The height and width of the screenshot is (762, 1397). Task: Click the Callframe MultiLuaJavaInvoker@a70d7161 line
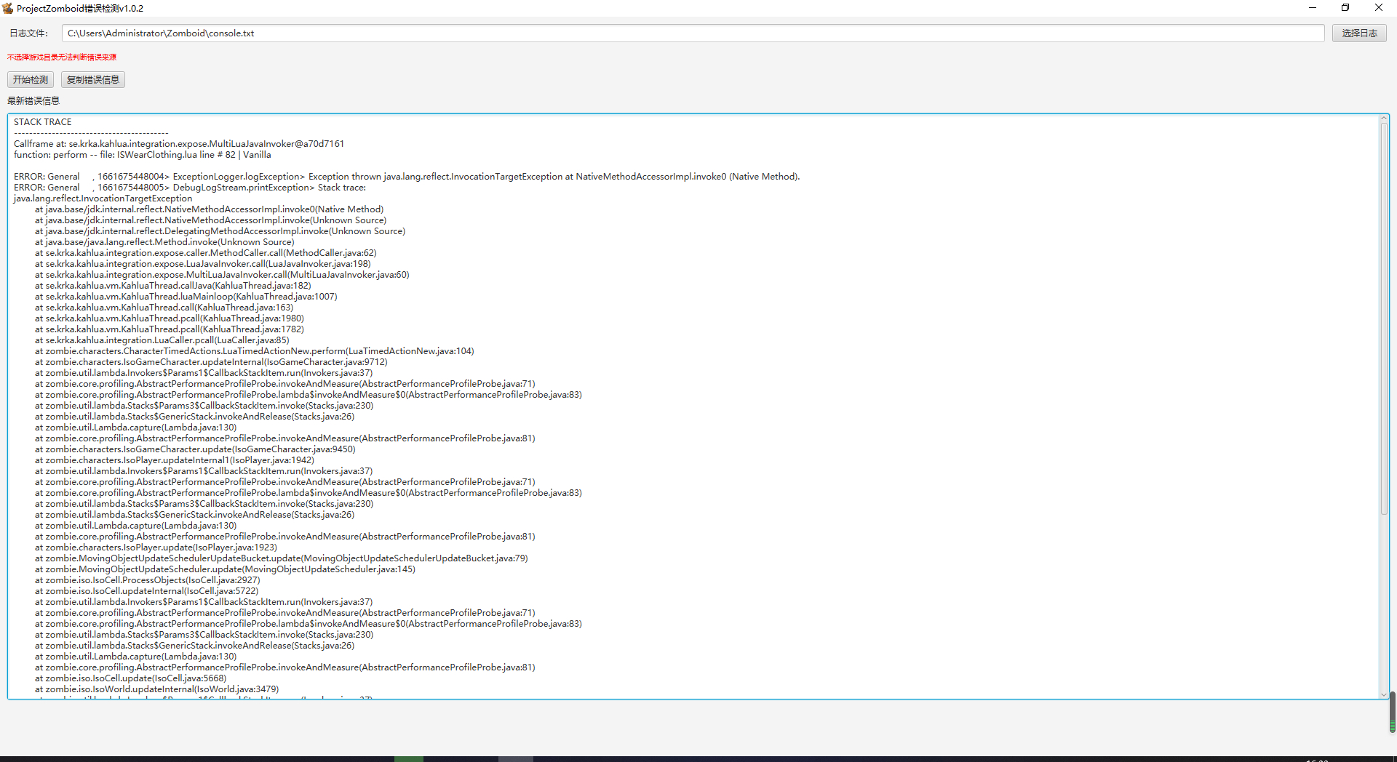pos(179,144)
